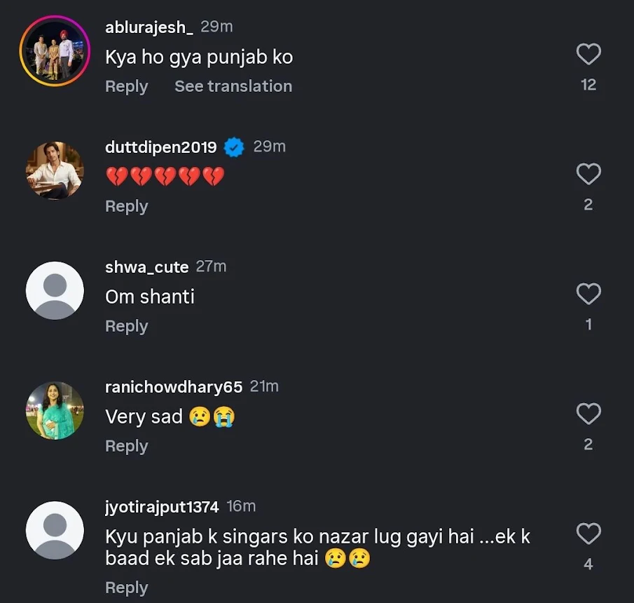The image size is (634, 603).
Task: Click shwa_cute's default avatar
Action: pyautogui.click(x=55, y=290)
